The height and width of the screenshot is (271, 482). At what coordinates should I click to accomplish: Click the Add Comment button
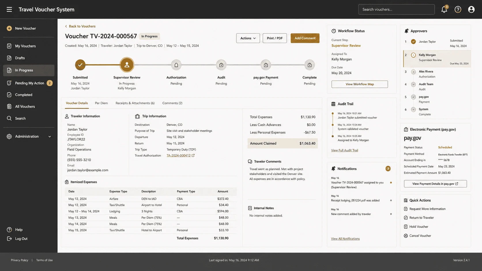(305, 38)
